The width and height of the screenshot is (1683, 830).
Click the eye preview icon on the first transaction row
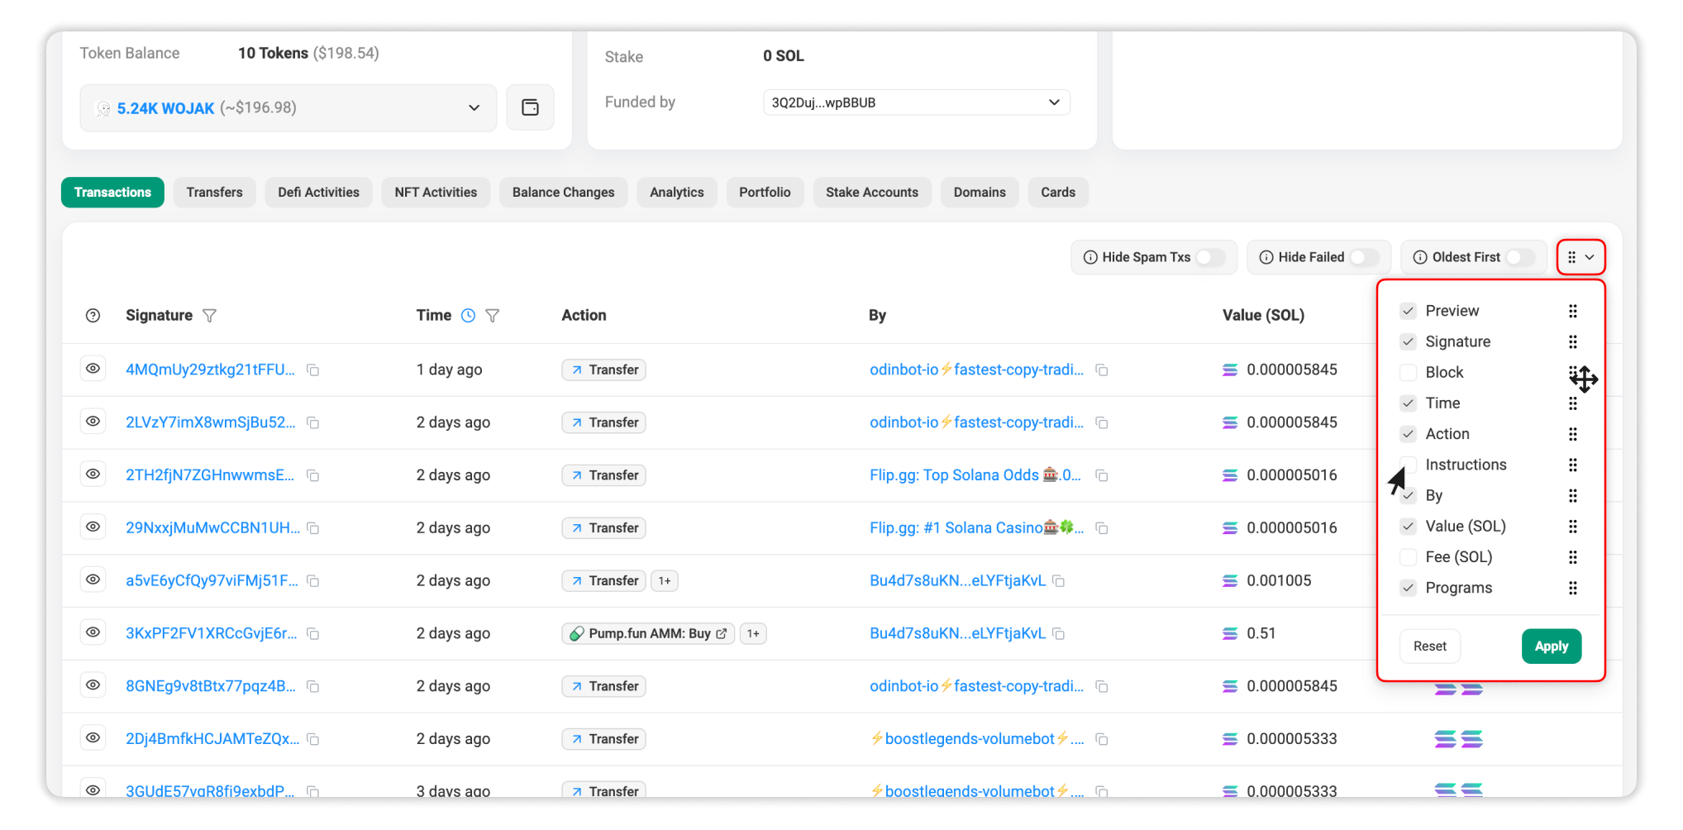tap(93, 369)
